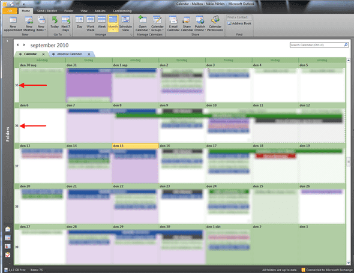This screenshot has width=354, height=273.
Task: Click the vertical scrollbar handle
Action: 349,161
